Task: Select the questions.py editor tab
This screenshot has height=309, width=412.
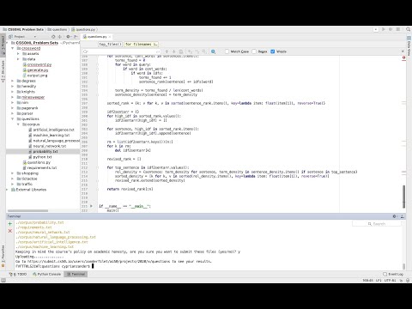Action: [x=97, y=37]
